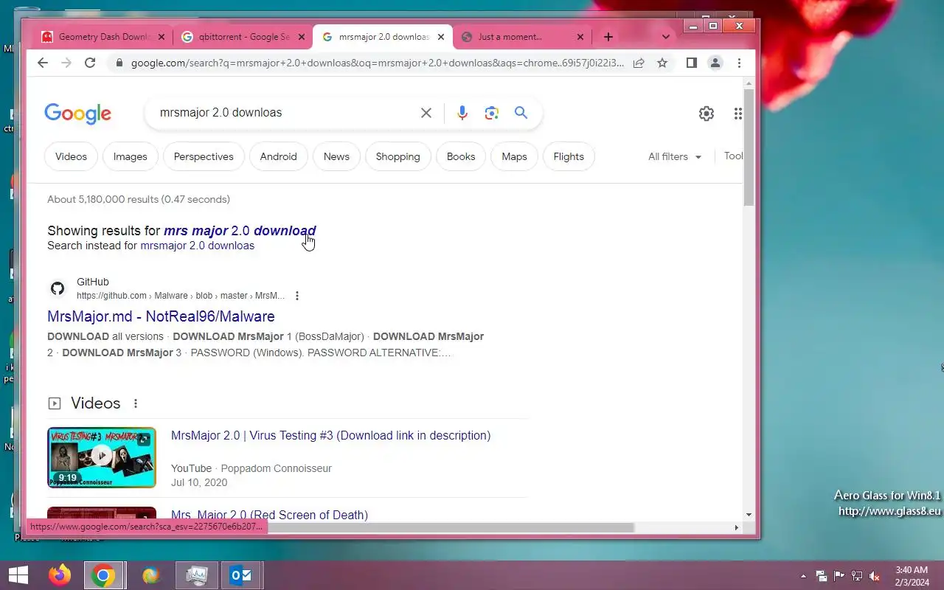The width and height of the screenshot is (944, 590).
Task: Open a new Chrome tab
Action: point(608,37)
